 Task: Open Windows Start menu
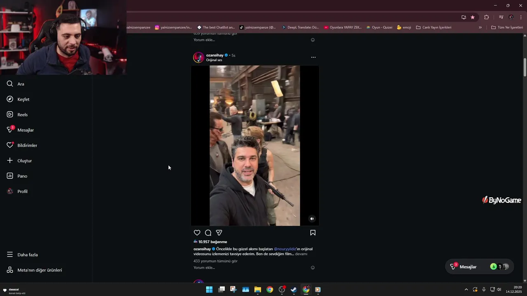tap(209, 289)
